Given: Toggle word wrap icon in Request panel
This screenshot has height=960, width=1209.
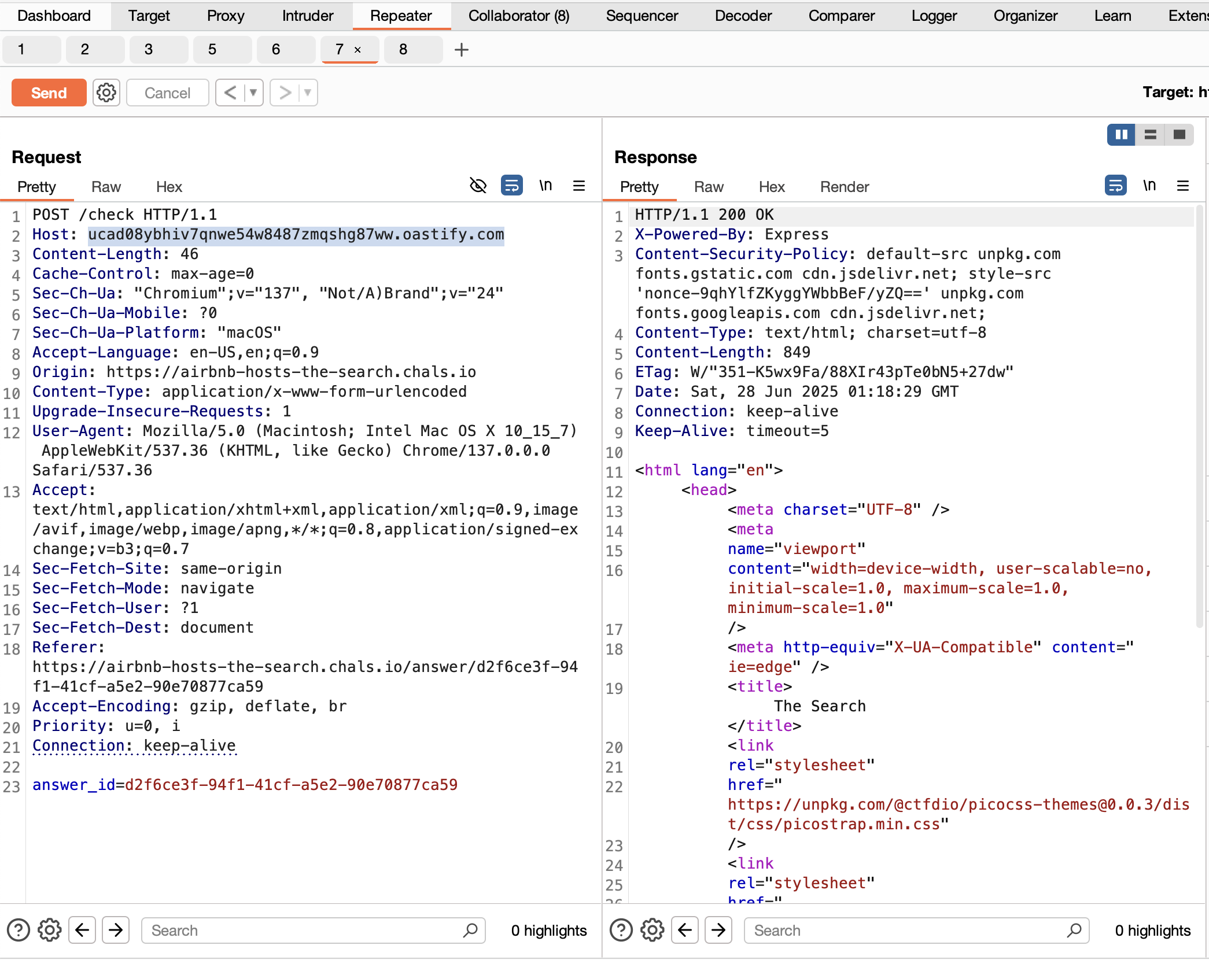Looking at the screenshot, I should pos(511,186).
